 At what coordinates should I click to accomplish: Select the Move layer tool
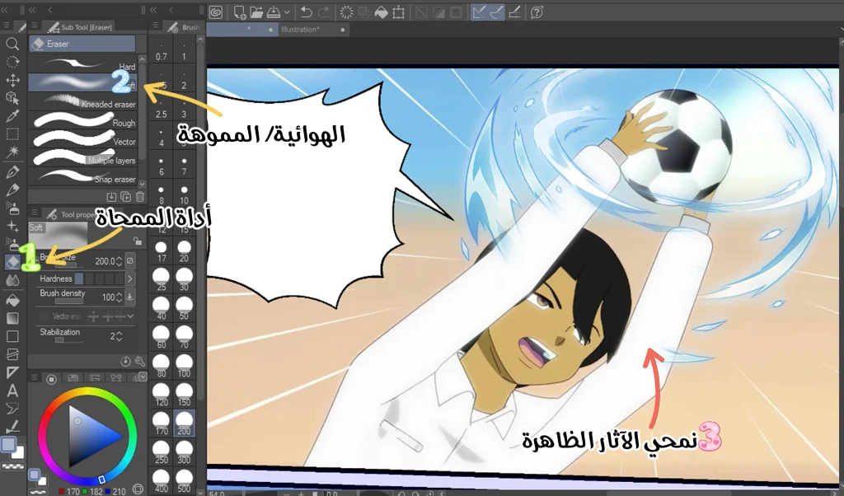[12, 80]
